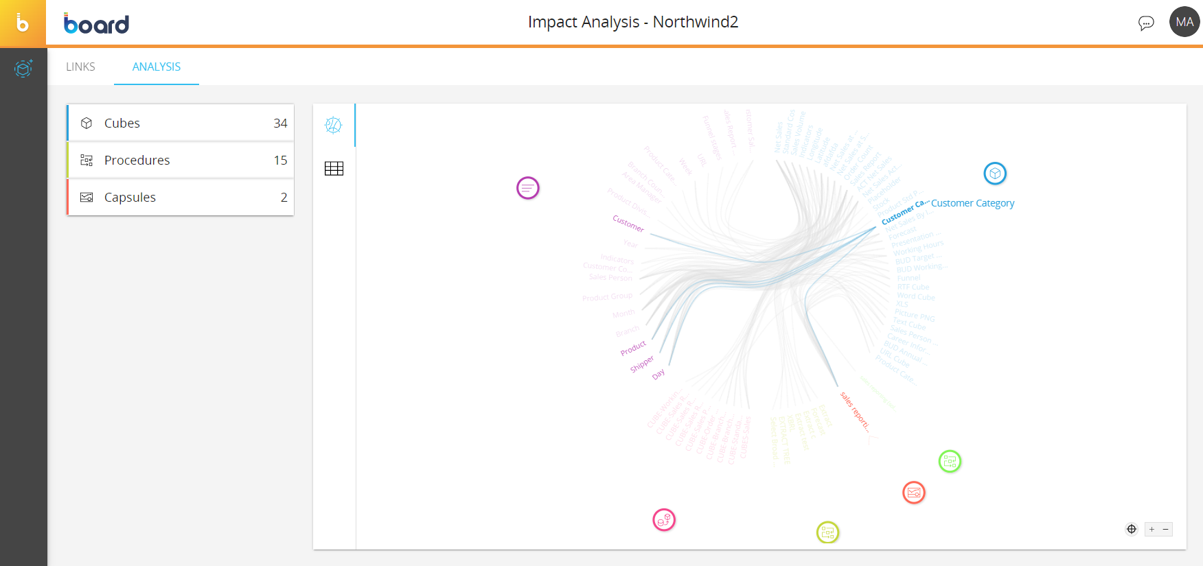The height and width of the screenshot is (566, 1203).
Task: Click the orange Board home icon
Action: pyautogui.click(x=23, y=23)
